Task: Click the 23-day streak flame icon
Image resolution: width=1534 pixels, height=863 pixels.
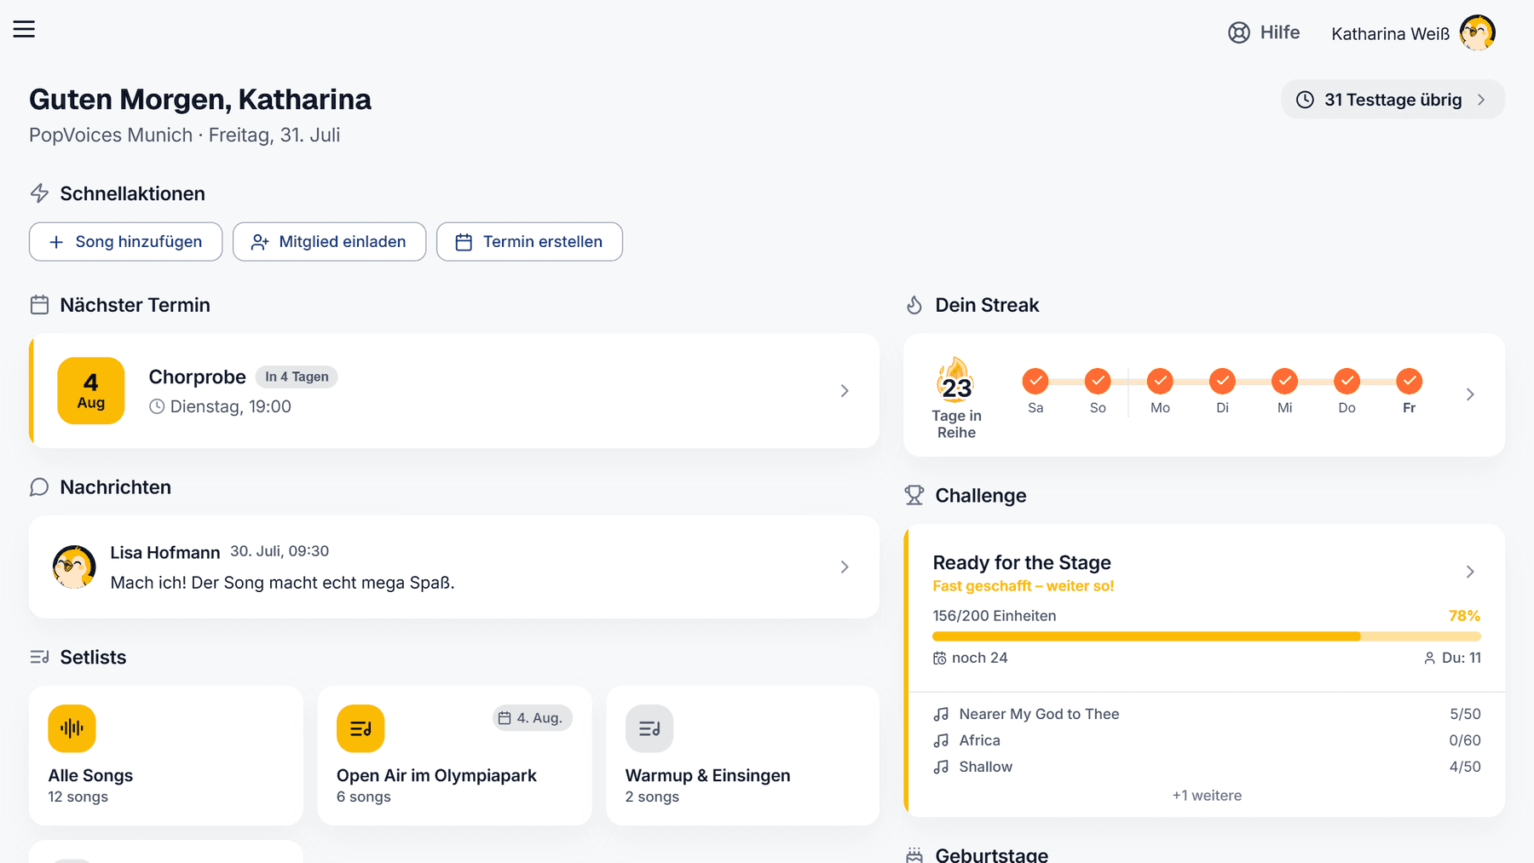Action: pos(956,379)
